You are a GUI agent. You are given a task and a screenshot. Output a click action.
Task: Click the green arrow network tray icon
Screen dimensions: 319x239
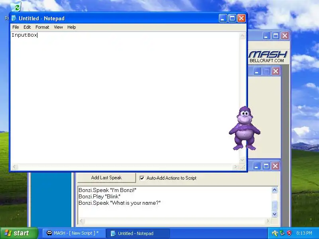click(x=282, y=233)
